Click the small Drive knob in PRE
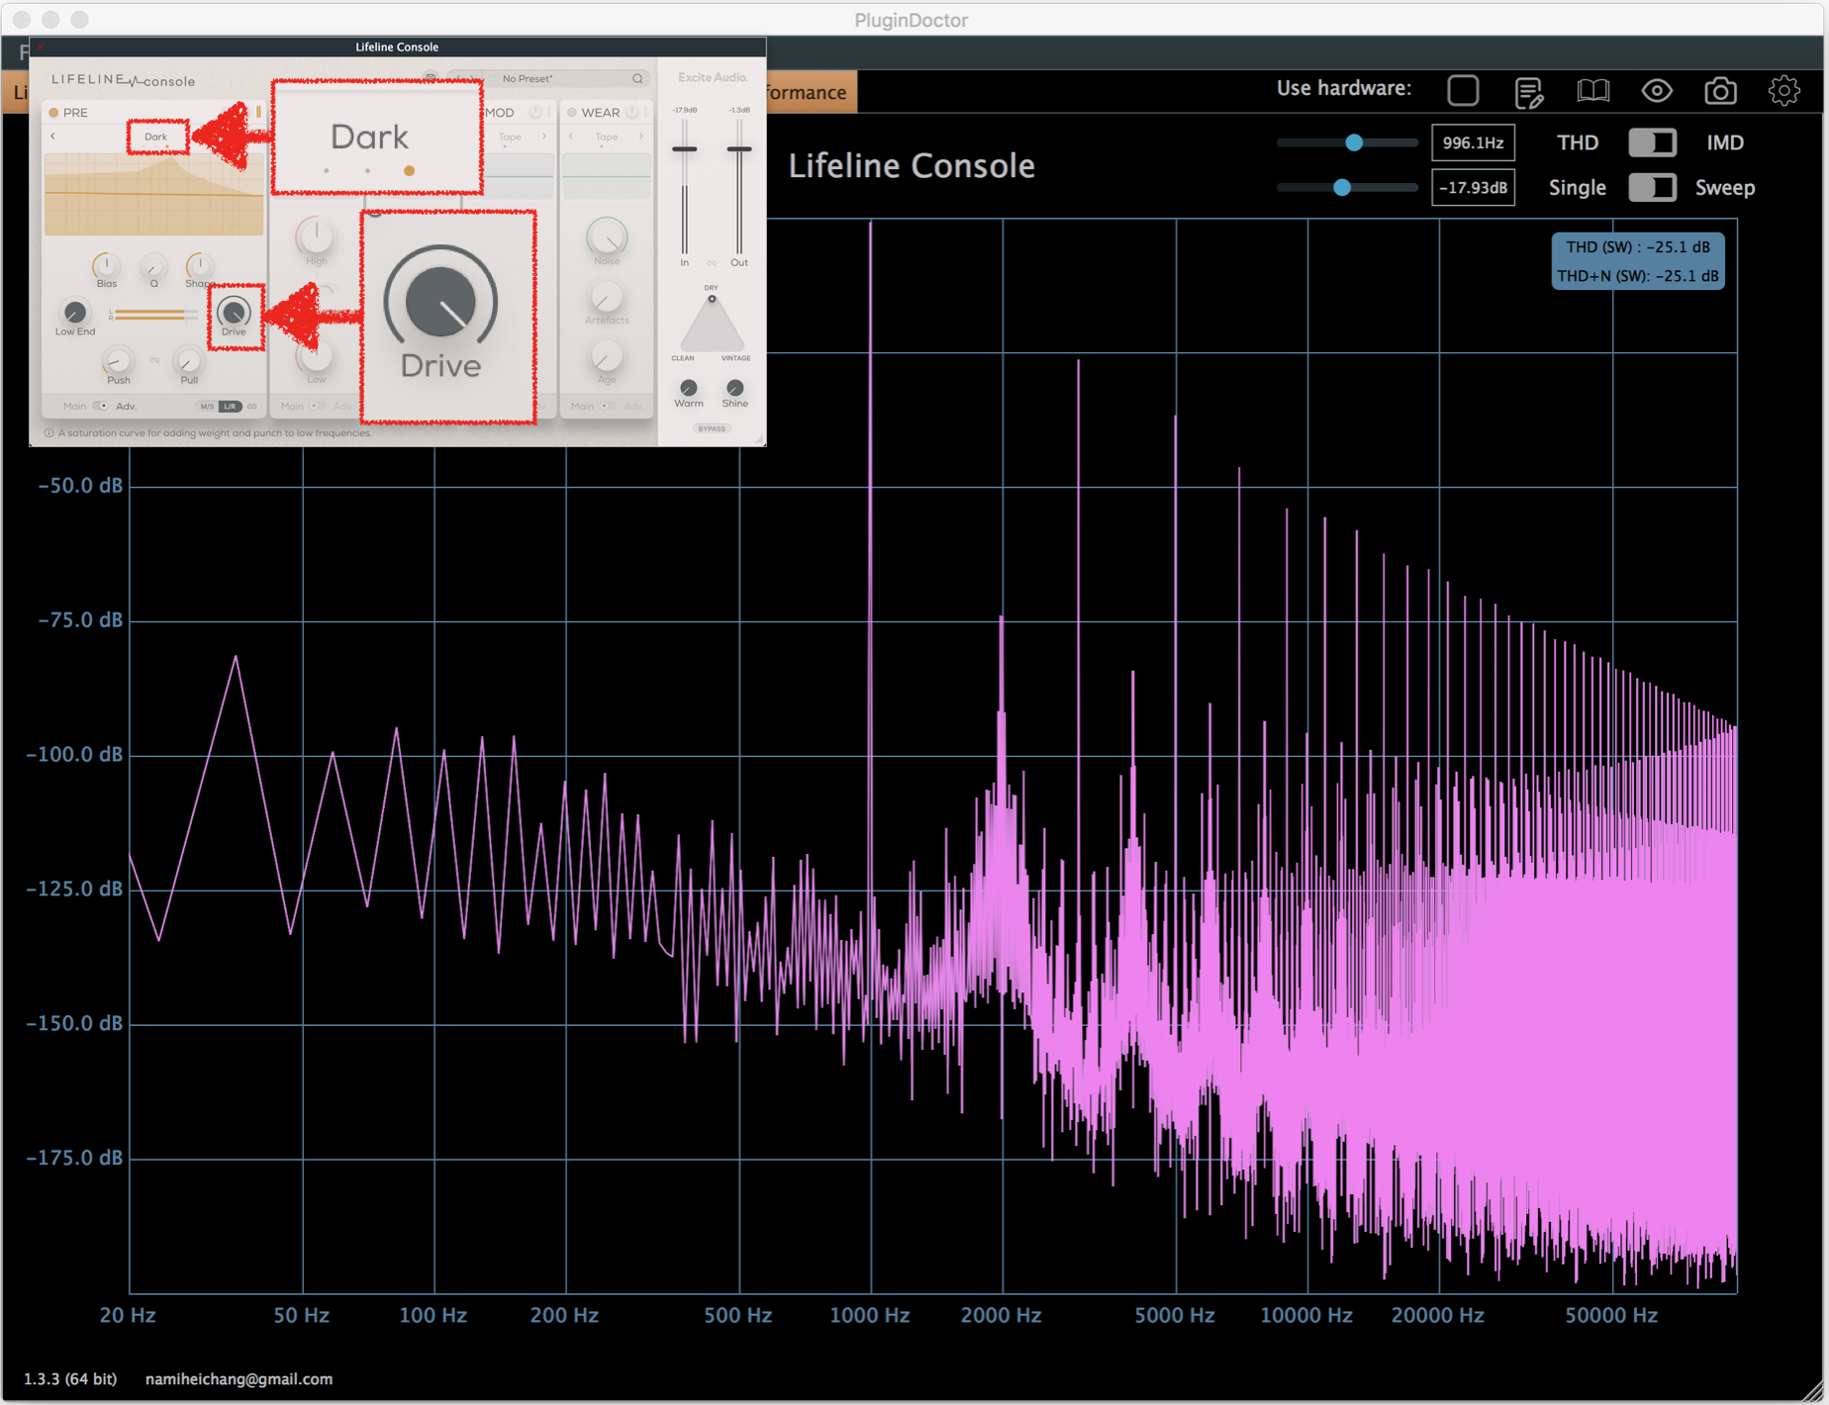Screen dimensions: 1829x1405 coord(234,312)
